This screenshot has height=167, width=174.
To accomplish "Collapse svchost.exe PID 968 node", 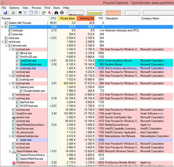I will click(10, 83).
